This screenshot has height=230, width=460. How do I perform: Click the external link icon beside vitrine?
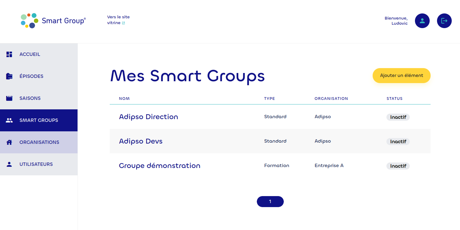tap(124, 23)
